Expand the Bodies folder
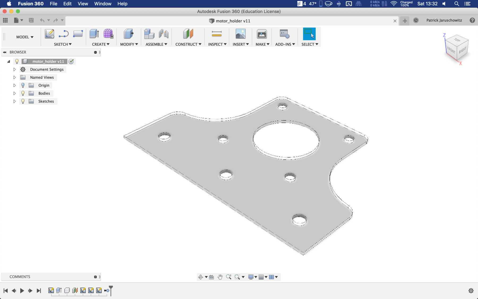Viewport: 478px width, 299px height. coord(14,93)
